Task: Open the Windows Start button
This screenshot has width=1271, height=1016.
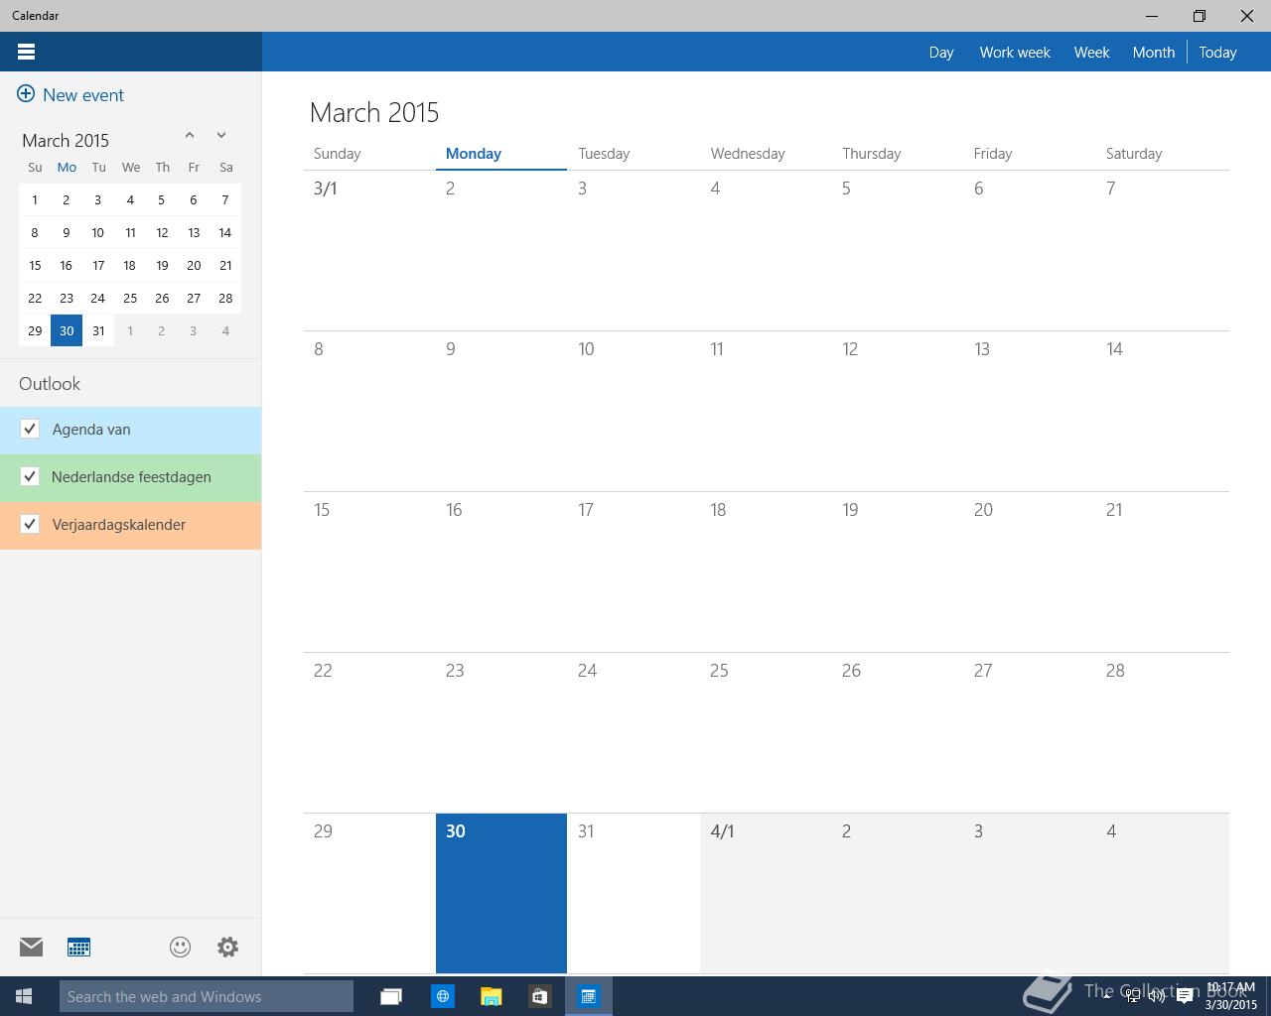Action: (24, 995)
